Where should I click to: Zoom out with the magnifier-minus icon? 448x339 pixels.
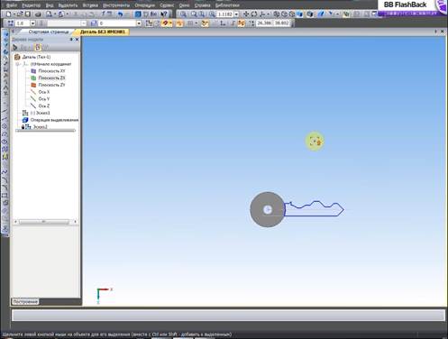pos(202,14)
